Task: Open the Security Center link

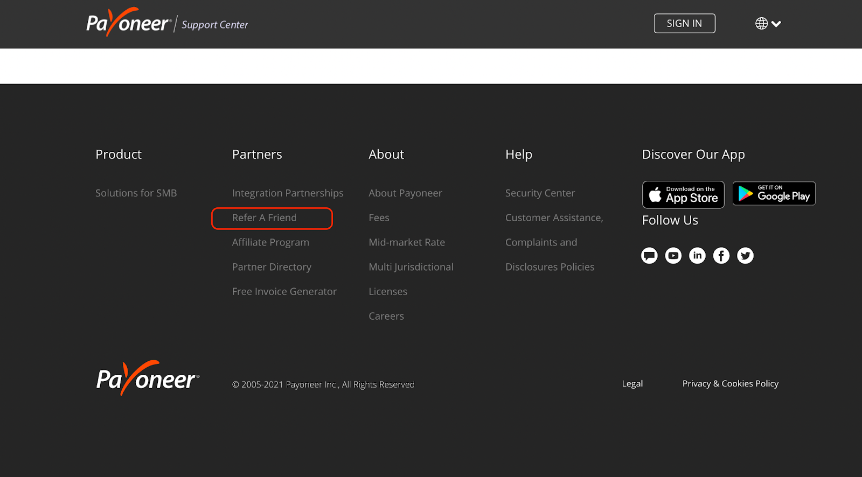Action: coord(540,193)
